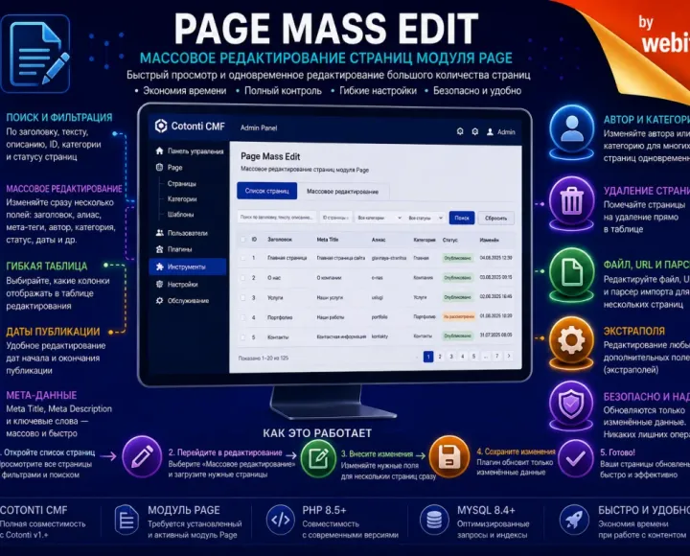Click the Admin Panel header link
Viewport: 690px width, 556px height.
259,128
